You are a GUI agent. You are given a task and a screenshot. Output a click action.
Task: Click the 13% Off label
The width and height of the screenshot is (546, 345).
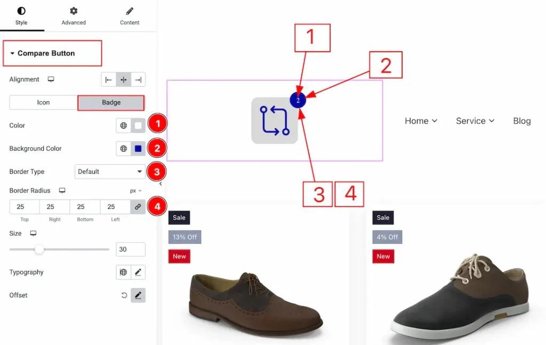tap(184, 237)
